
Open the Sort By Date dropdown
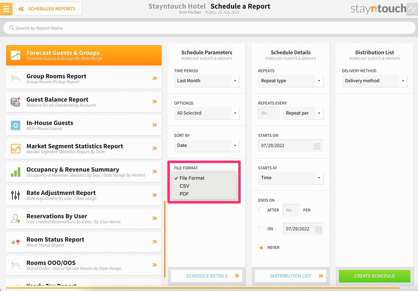207,145
